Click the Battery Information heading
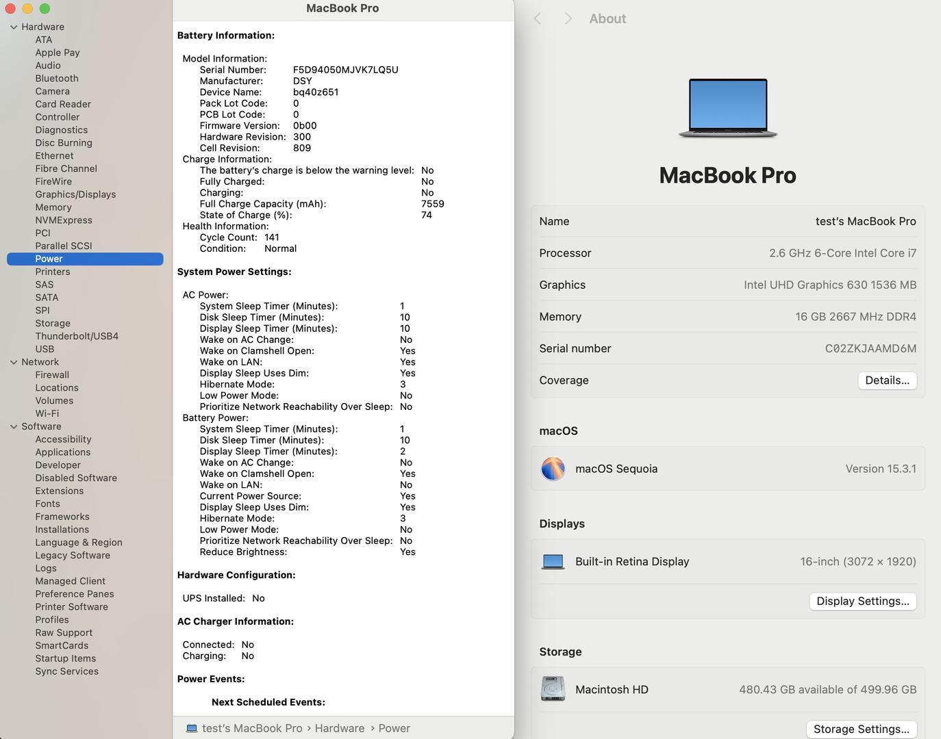This screenshot has width=941, height=739. tap(226, 36)
